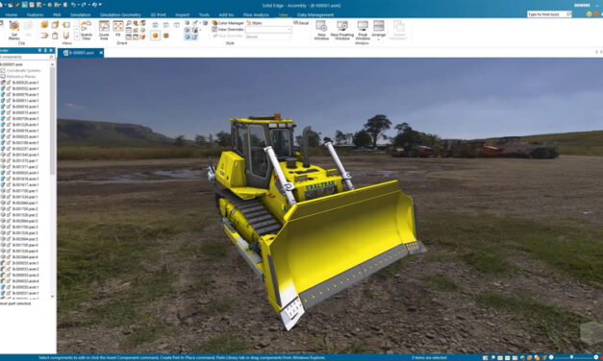The width and height of the screenshot is (603, 361).
Task: Click the PathFinder scrollbar up arrow
Action: click(52, 64)
